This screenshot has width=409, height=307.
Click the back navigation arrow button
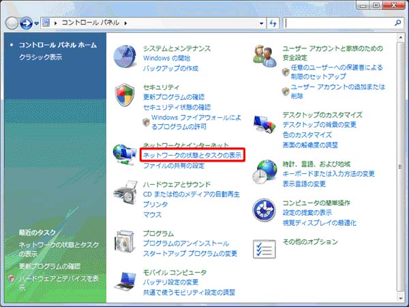(12, 23)
